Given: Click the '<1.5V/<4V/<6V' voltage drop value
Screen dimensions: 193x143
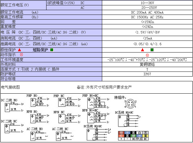Looking at the screenshot, I should pyautogui.click(x=147, y=32).
